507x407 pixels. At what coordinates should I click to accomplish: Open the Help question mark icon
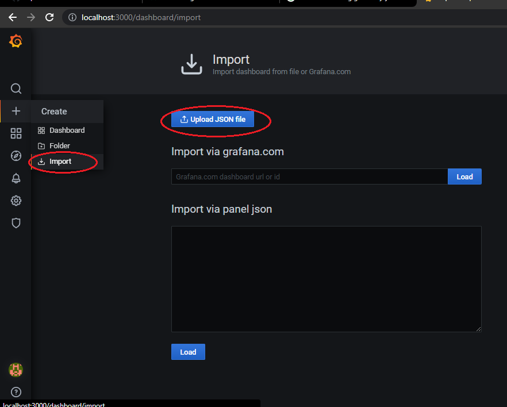click(16, 391)
